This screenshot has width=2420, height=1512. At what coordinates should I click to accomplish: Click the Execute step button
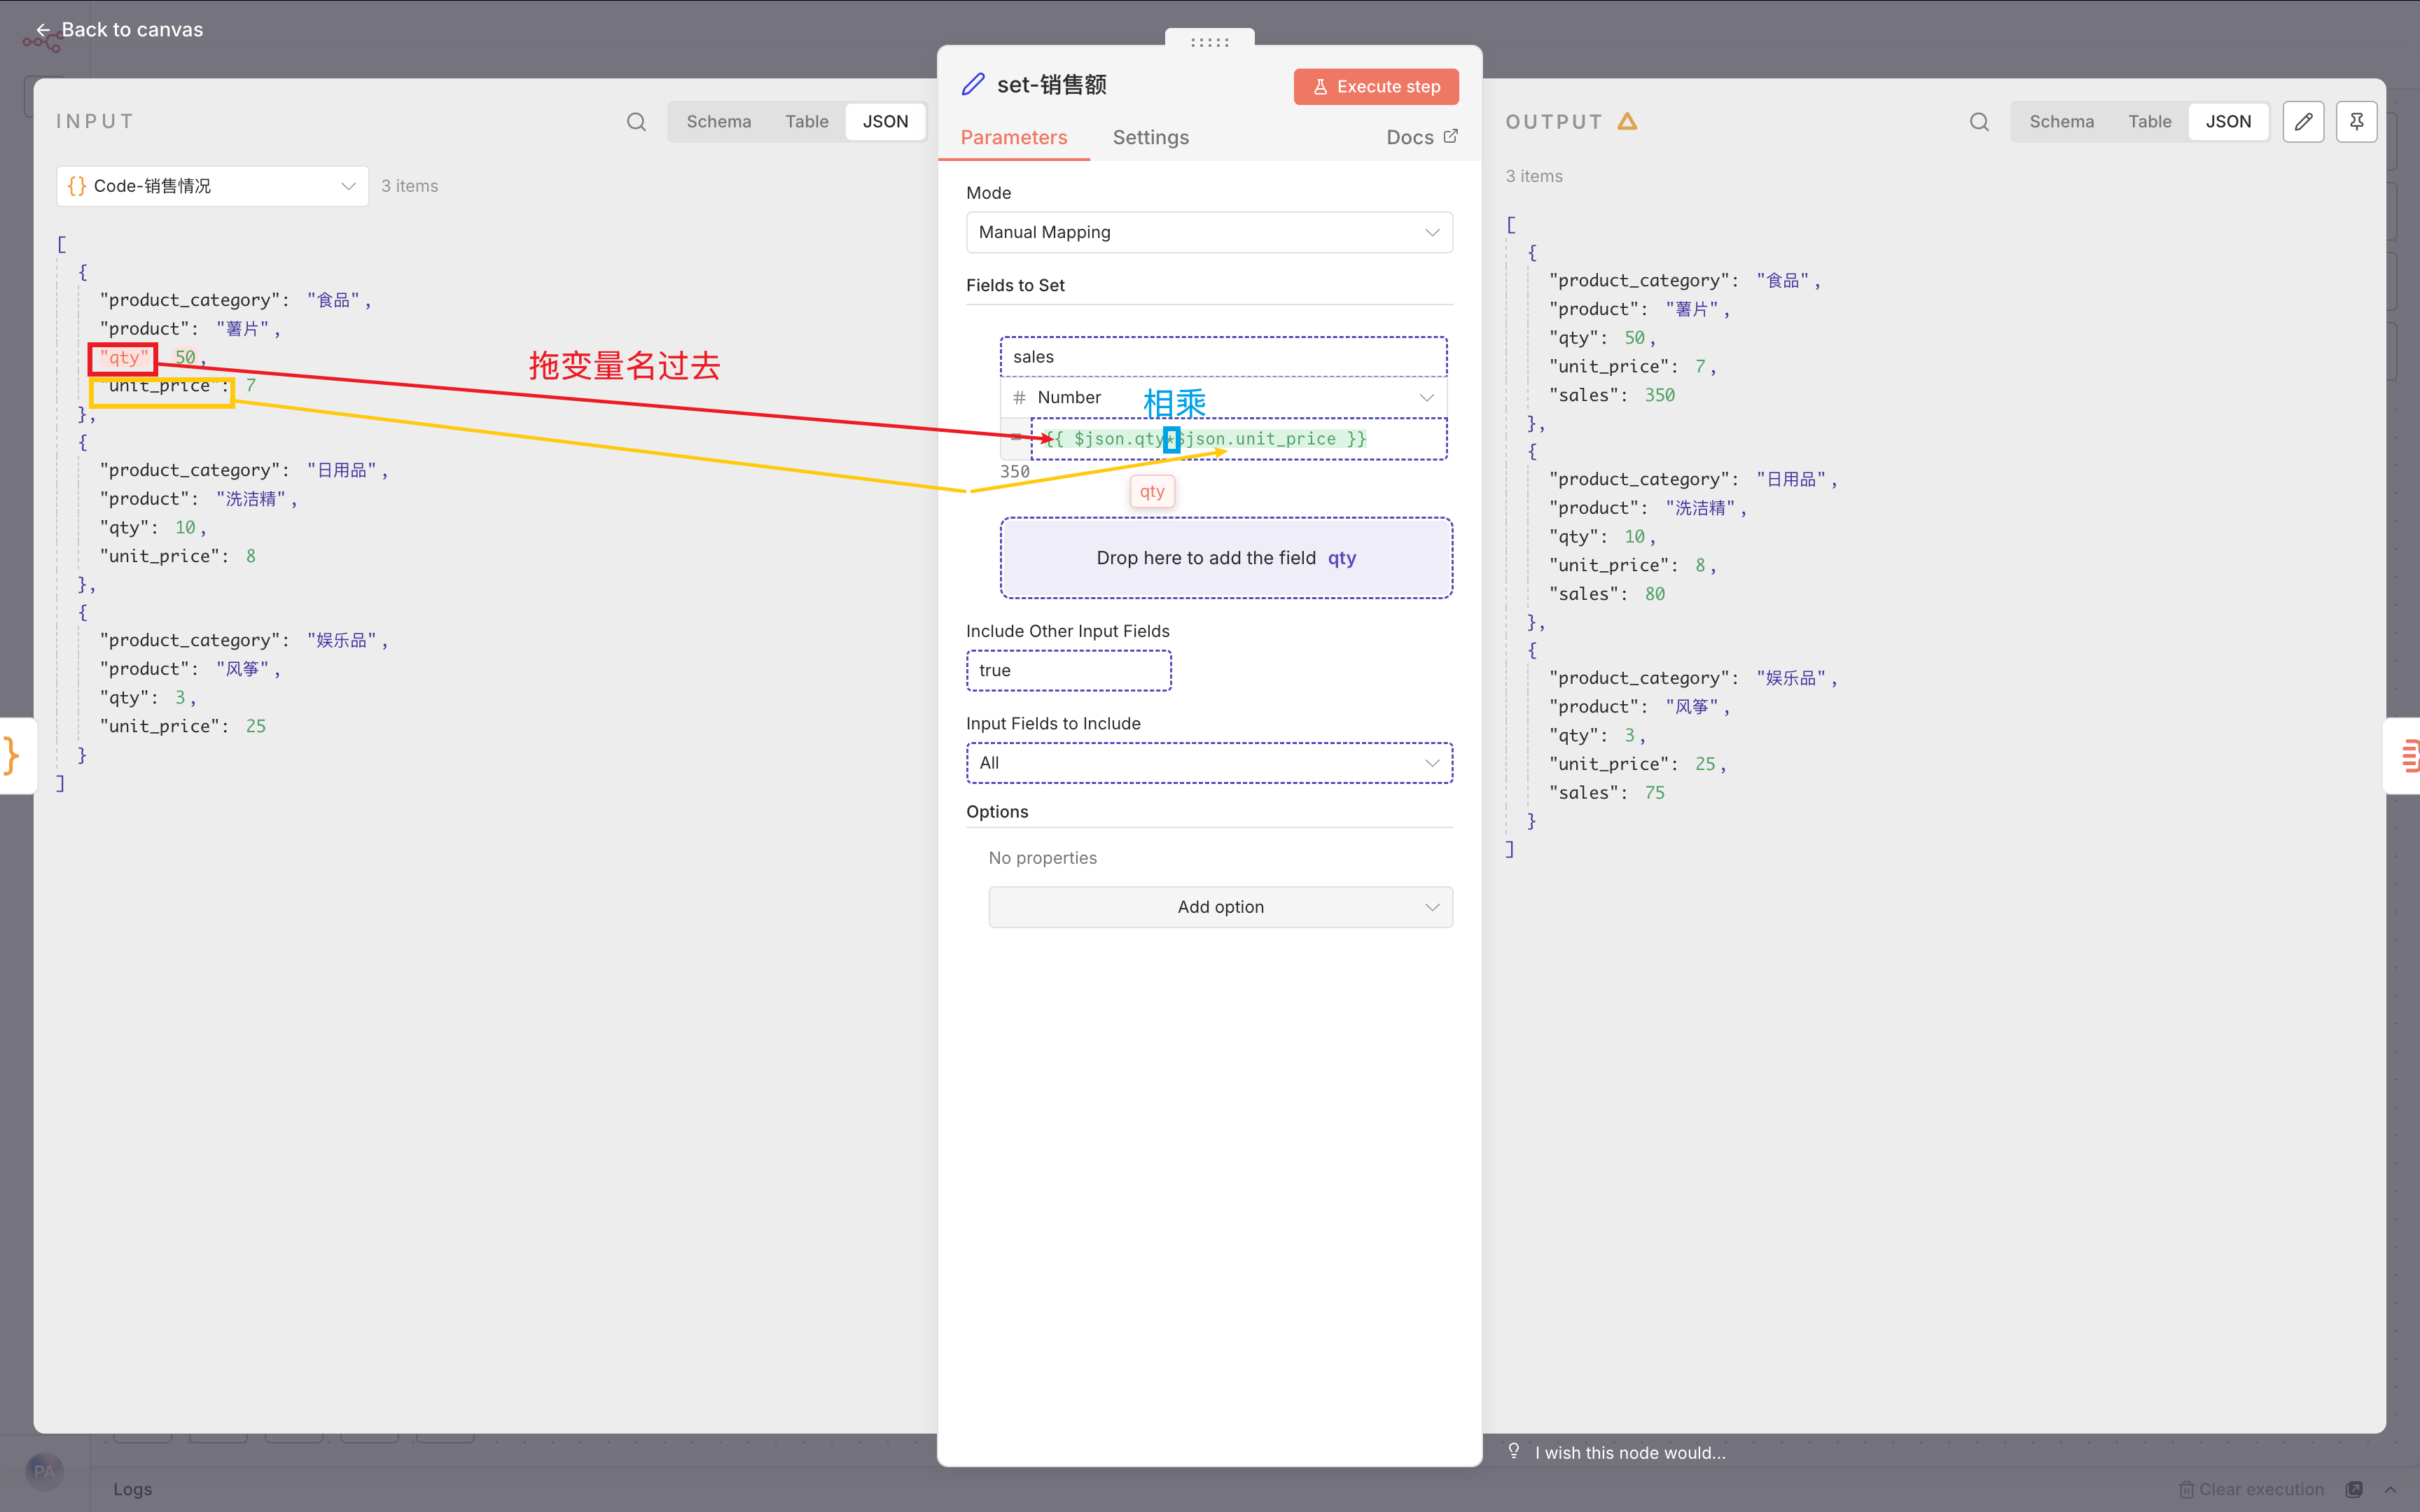point(1376,87)
